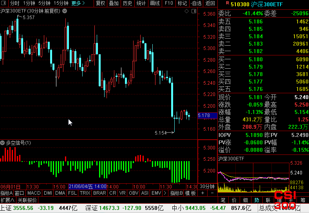Select the 势 trend tab

[x=257, y=200]
